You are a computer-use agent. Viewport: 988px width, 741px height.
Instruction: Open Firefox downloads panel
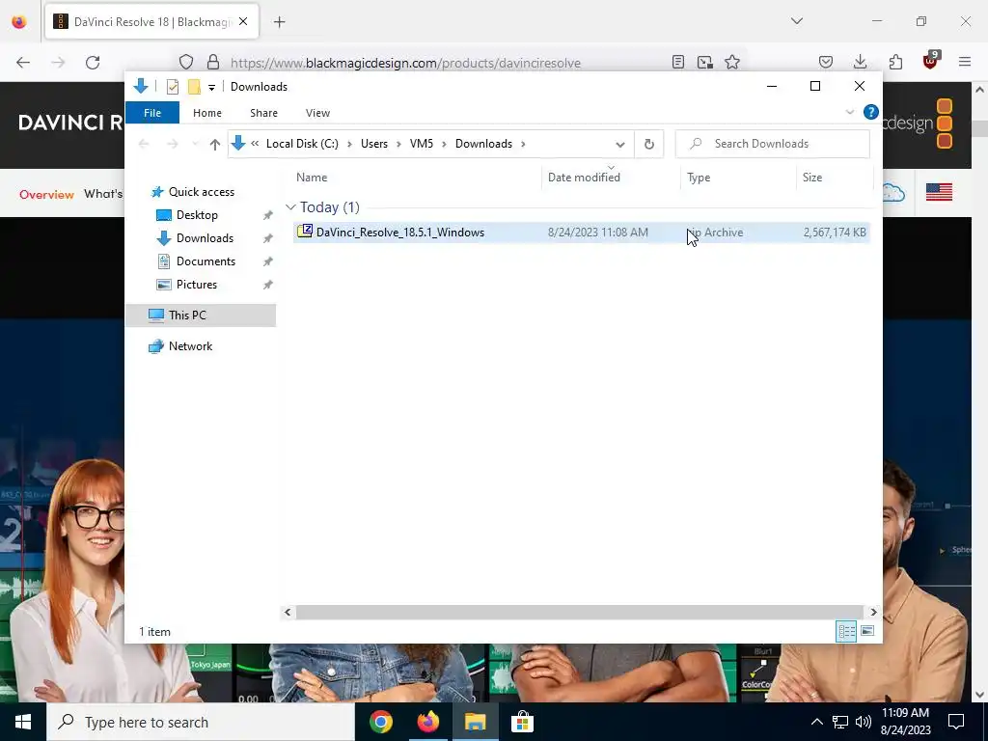[860, 62]
